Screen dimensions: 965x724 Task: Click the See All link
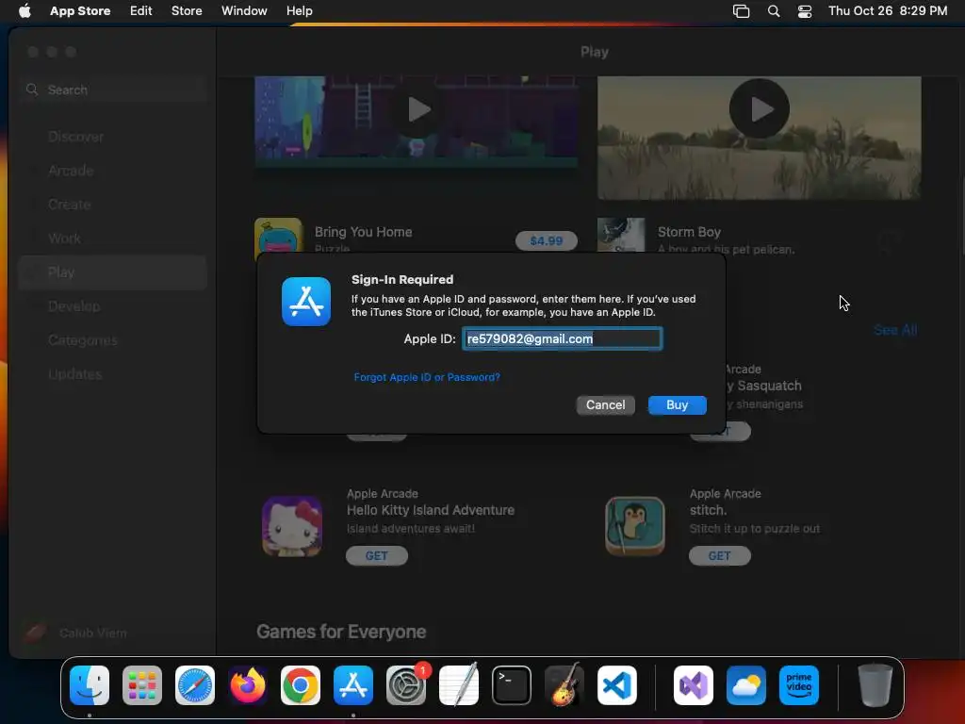[x=895, y=331]
